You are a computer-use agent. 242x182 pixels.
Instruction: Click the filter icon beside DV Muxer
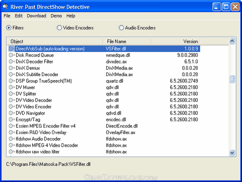coord(12,87)
